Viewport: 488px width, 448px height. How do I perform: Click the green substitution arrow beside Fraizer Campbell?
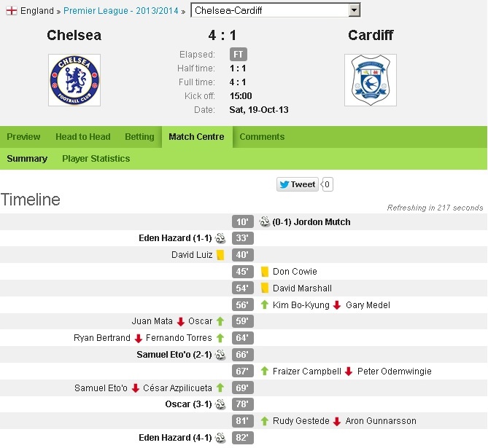click(x=265, y=372)
